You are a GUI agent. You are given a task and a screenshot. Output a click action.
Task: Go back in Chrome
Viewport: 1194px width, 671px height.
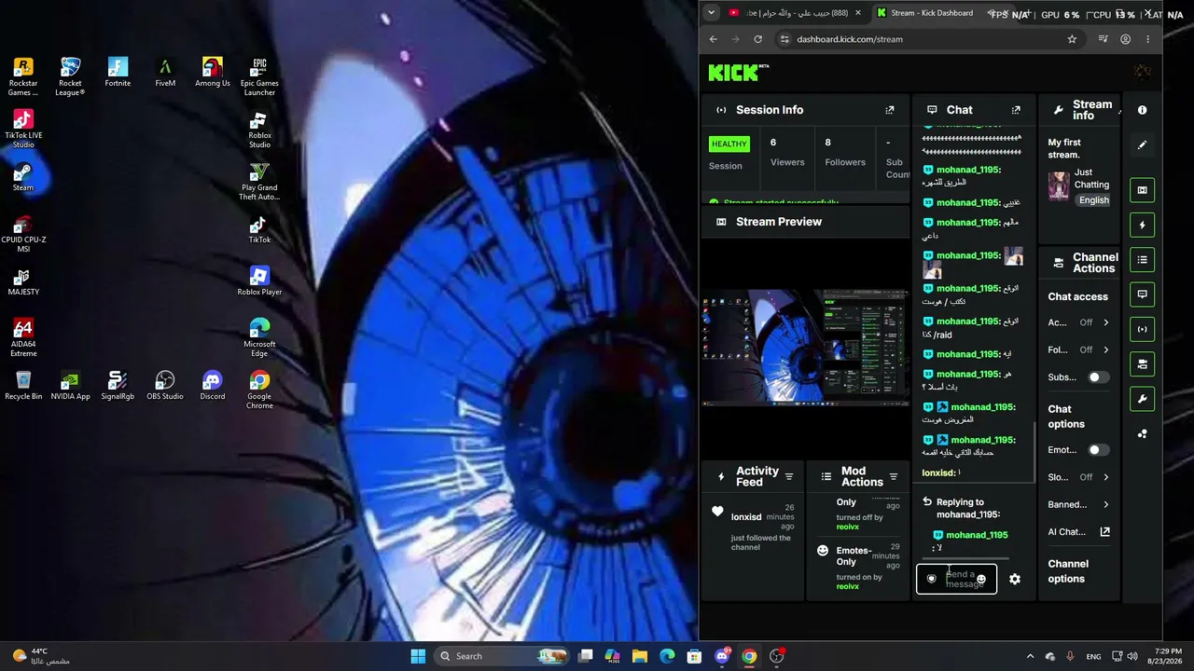pyautogui.click(x=714, y=39)
